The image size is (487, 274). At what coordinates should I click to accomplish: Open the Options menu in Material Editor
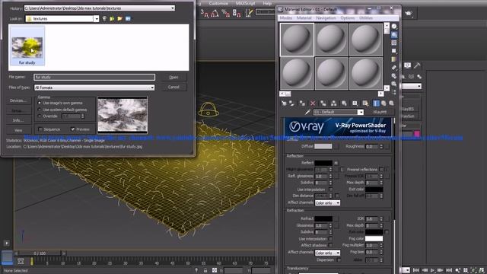(348, 18)
